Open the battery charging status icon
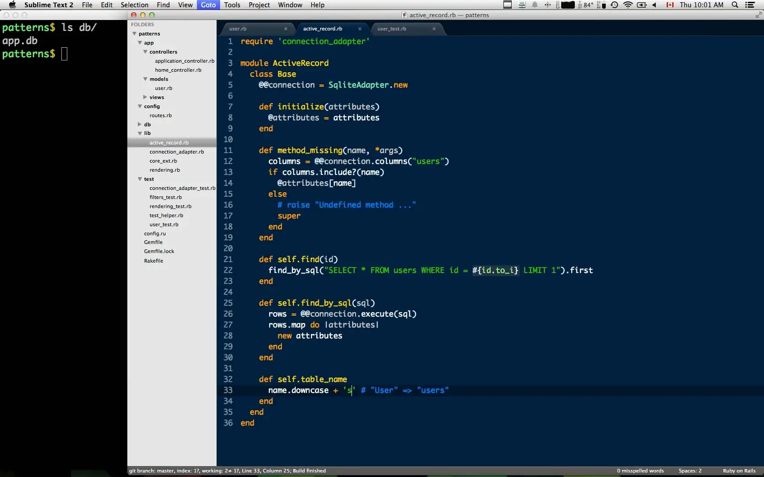The width and height of the screenshot is (764, 477). click(642, 5)
